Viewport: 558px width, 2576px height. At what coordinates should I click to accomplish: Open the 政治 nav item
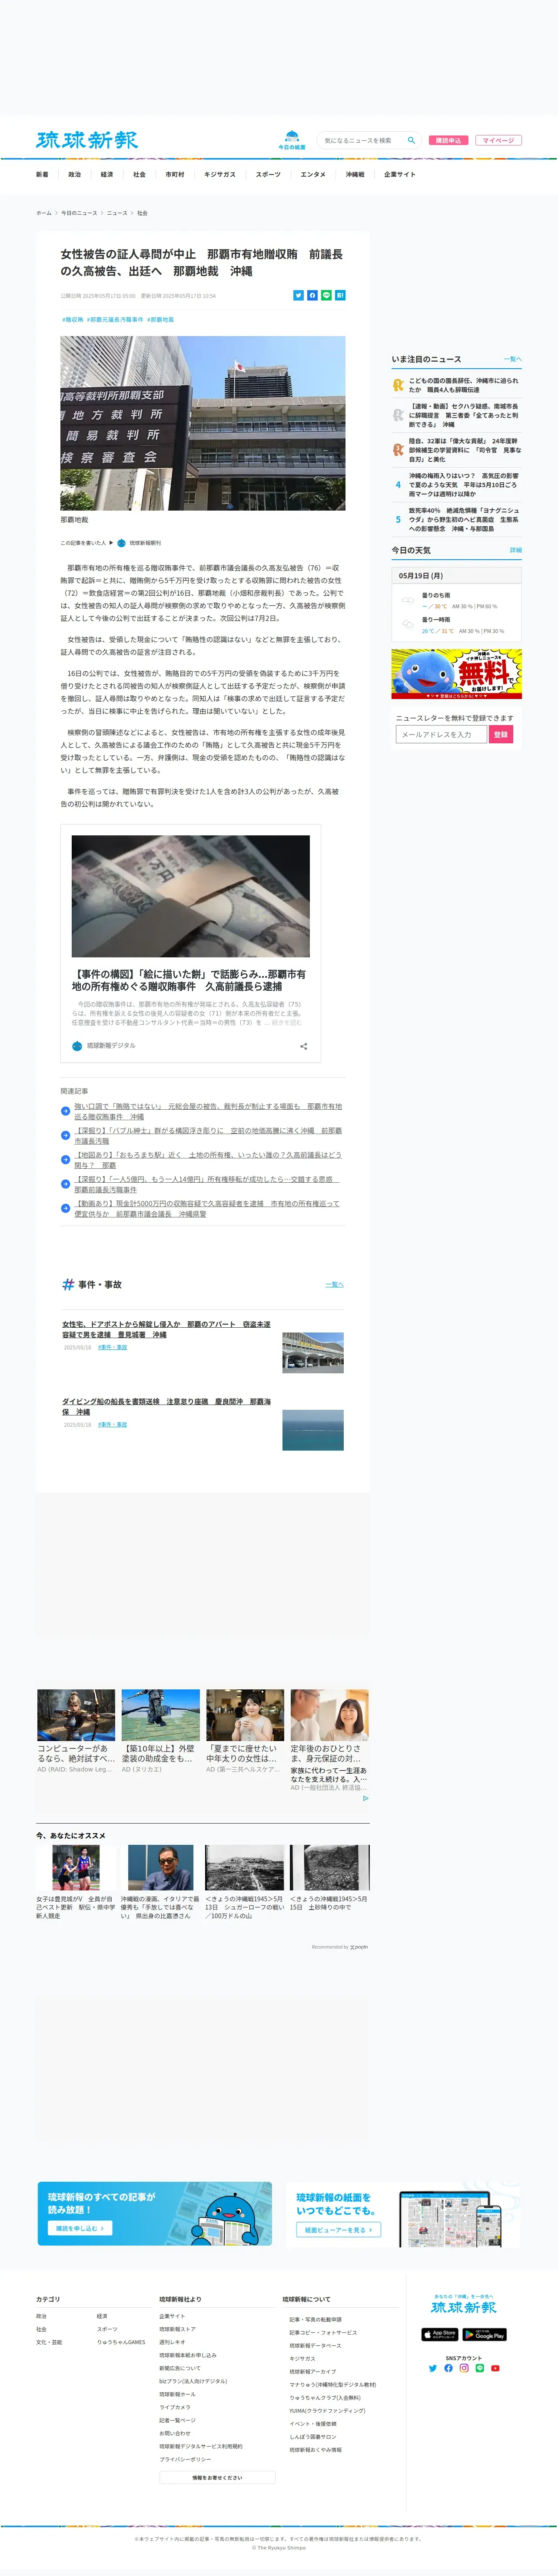pyautogui.click(x=74, y=175)
